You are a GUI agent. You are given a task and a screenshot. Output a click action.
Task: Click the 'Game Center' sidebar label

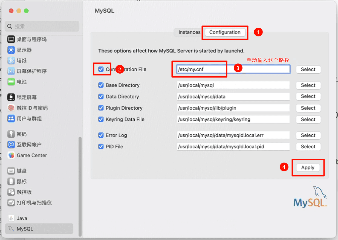click(x=32, y=155)
